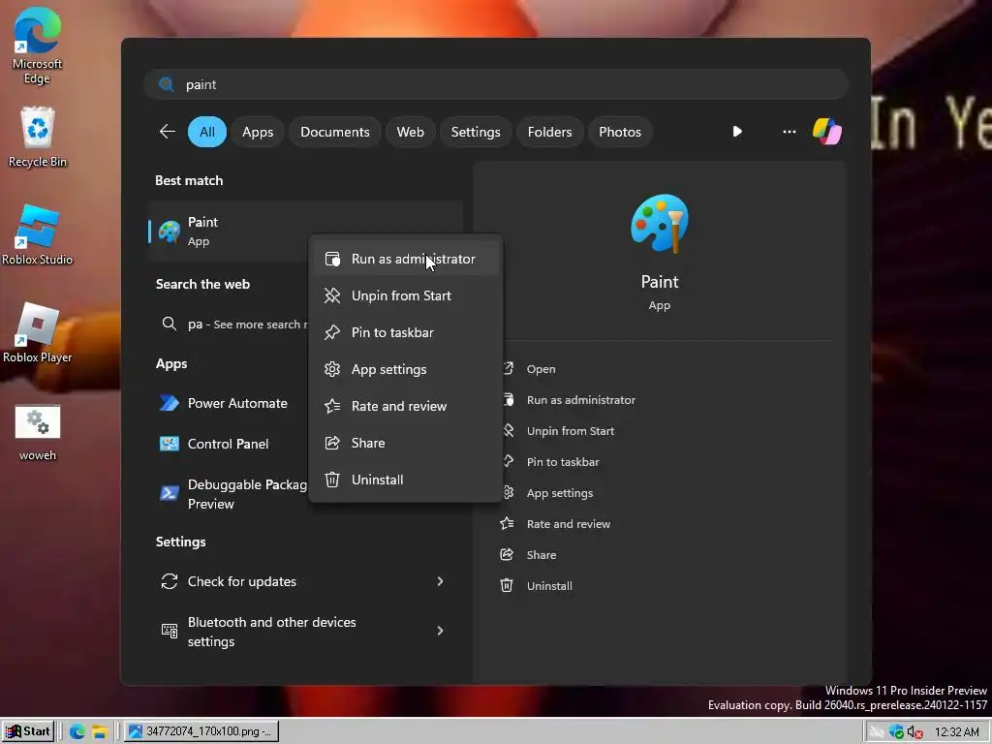
Task: Click the Start button on taskbar
Action: click(x=28, y=731)
